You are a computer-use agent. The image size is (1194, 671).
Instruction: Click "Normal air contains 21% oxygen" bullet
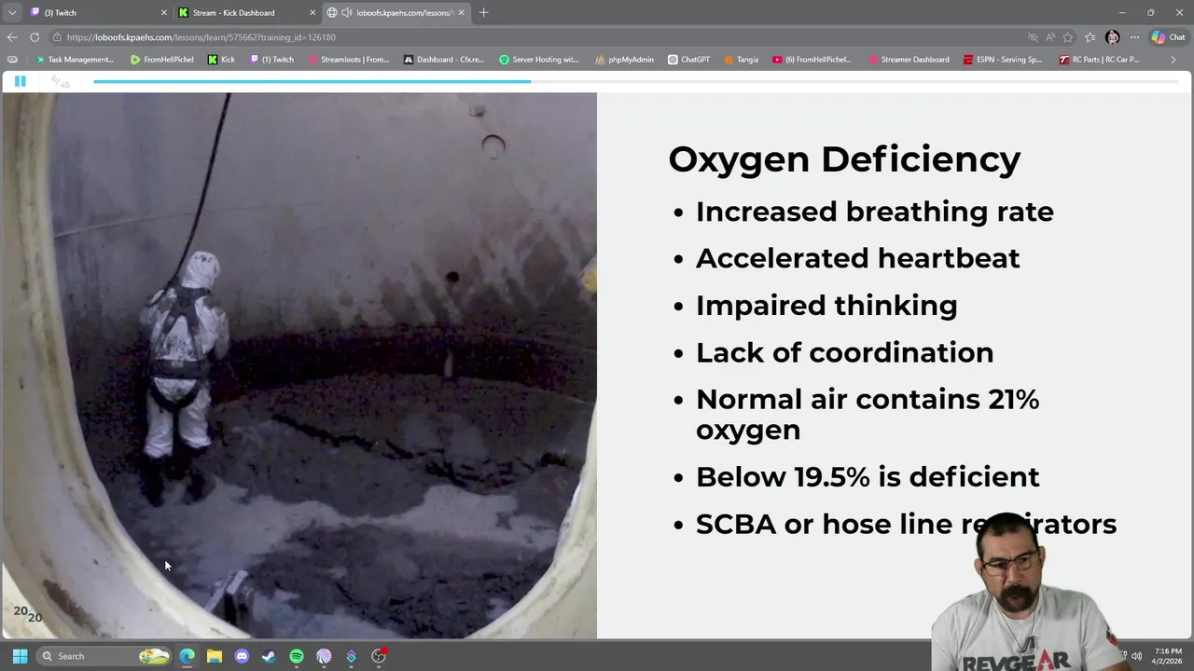click(868, 415)
